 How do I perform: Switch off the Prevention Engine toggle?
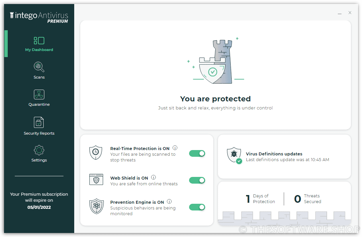pos(197,207)
